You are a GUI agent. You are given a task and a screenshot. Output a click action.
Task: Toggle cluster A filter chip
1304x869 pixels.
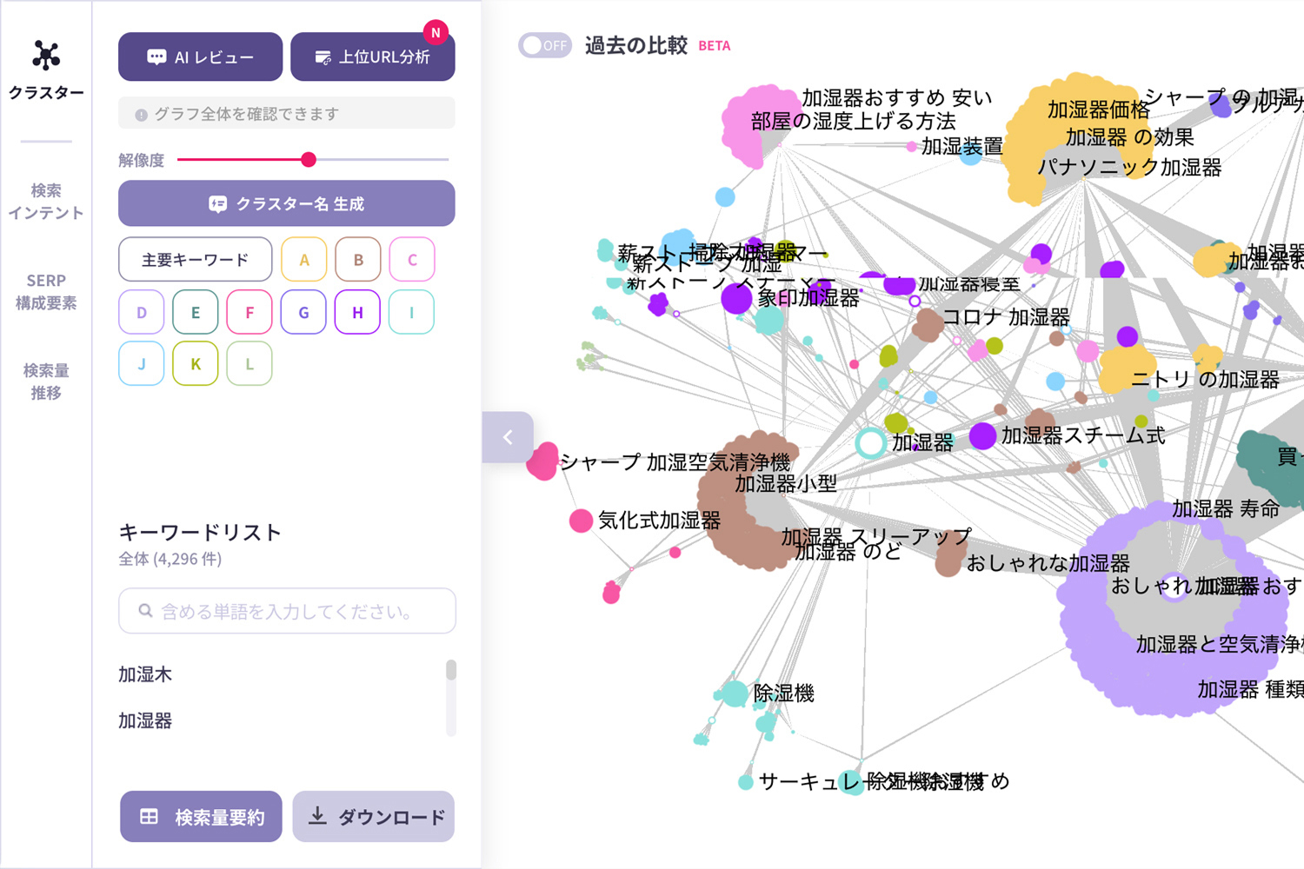[x=304, y=260]
